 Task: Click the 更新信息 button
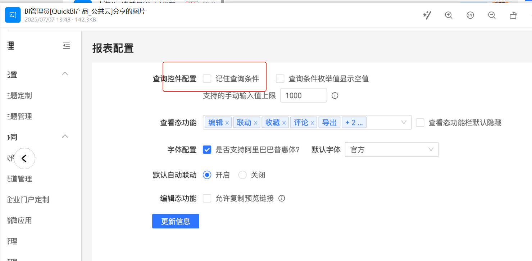176,221
